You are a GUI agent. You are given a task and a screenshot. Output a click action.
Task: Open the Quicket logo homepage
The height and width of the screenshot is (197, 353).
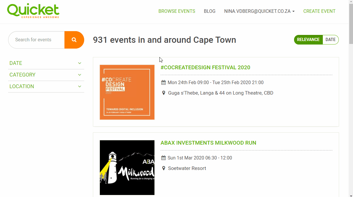33,11
